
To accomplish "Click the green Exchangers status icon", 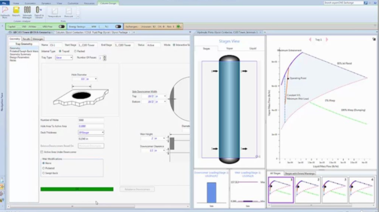I will (179, 26).
